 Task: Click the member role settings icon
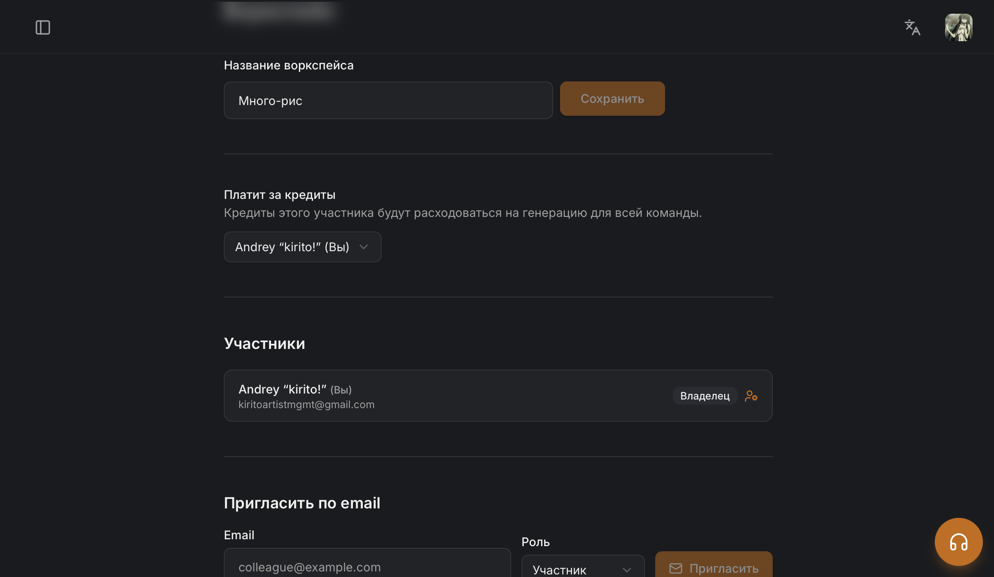point(751,396)
